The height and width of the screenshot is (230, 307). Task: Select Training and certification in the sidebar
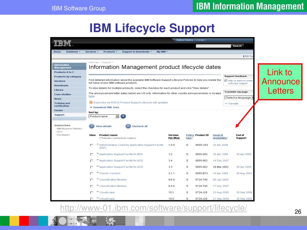coord(62,105)
